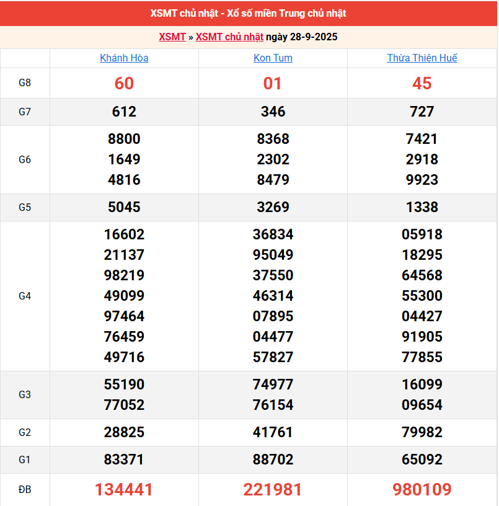Click the G4 prize row label
Image resolution: width=499 pixels, height=506 pixels.
click(25, 296)
